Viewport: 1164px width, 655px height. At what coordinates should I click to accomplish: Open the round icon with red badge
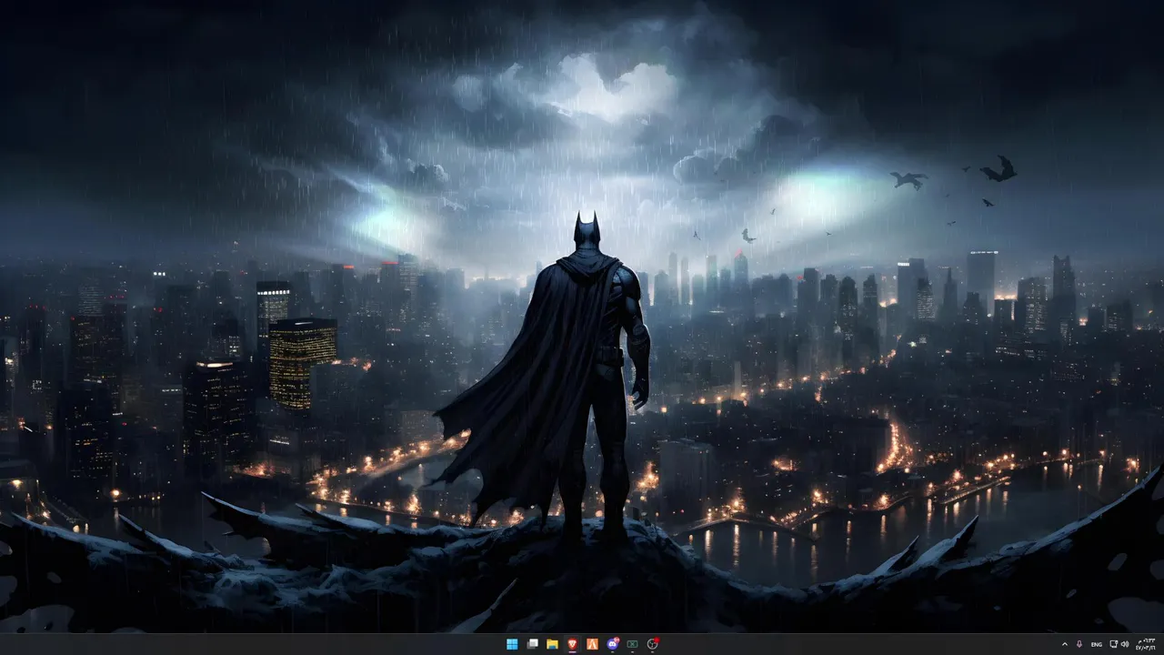click(652, 644)
